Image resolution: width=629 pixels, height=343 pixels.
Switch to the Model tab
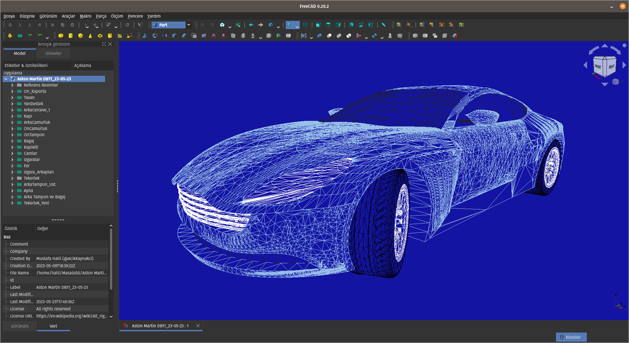(x=19, y=53)
